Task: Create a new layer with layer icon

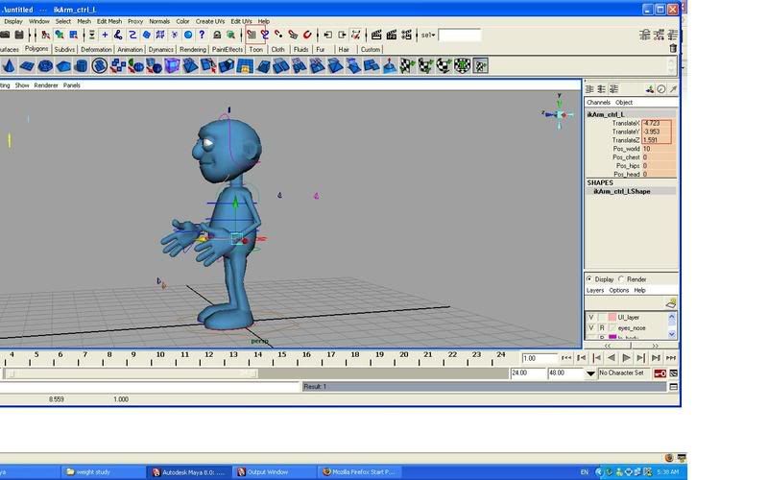Action: click(671, 303)
